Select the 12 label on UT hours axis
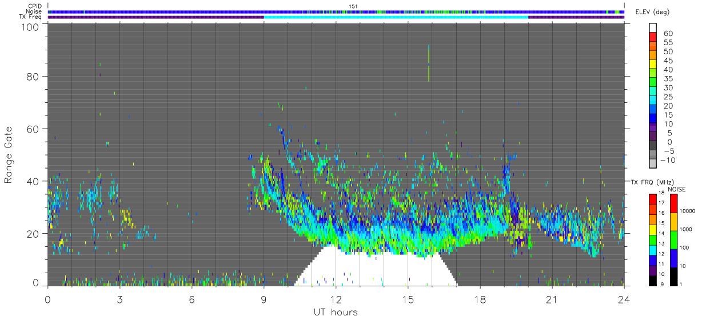Viewport: 702px width, 324px height. point(336,299)
